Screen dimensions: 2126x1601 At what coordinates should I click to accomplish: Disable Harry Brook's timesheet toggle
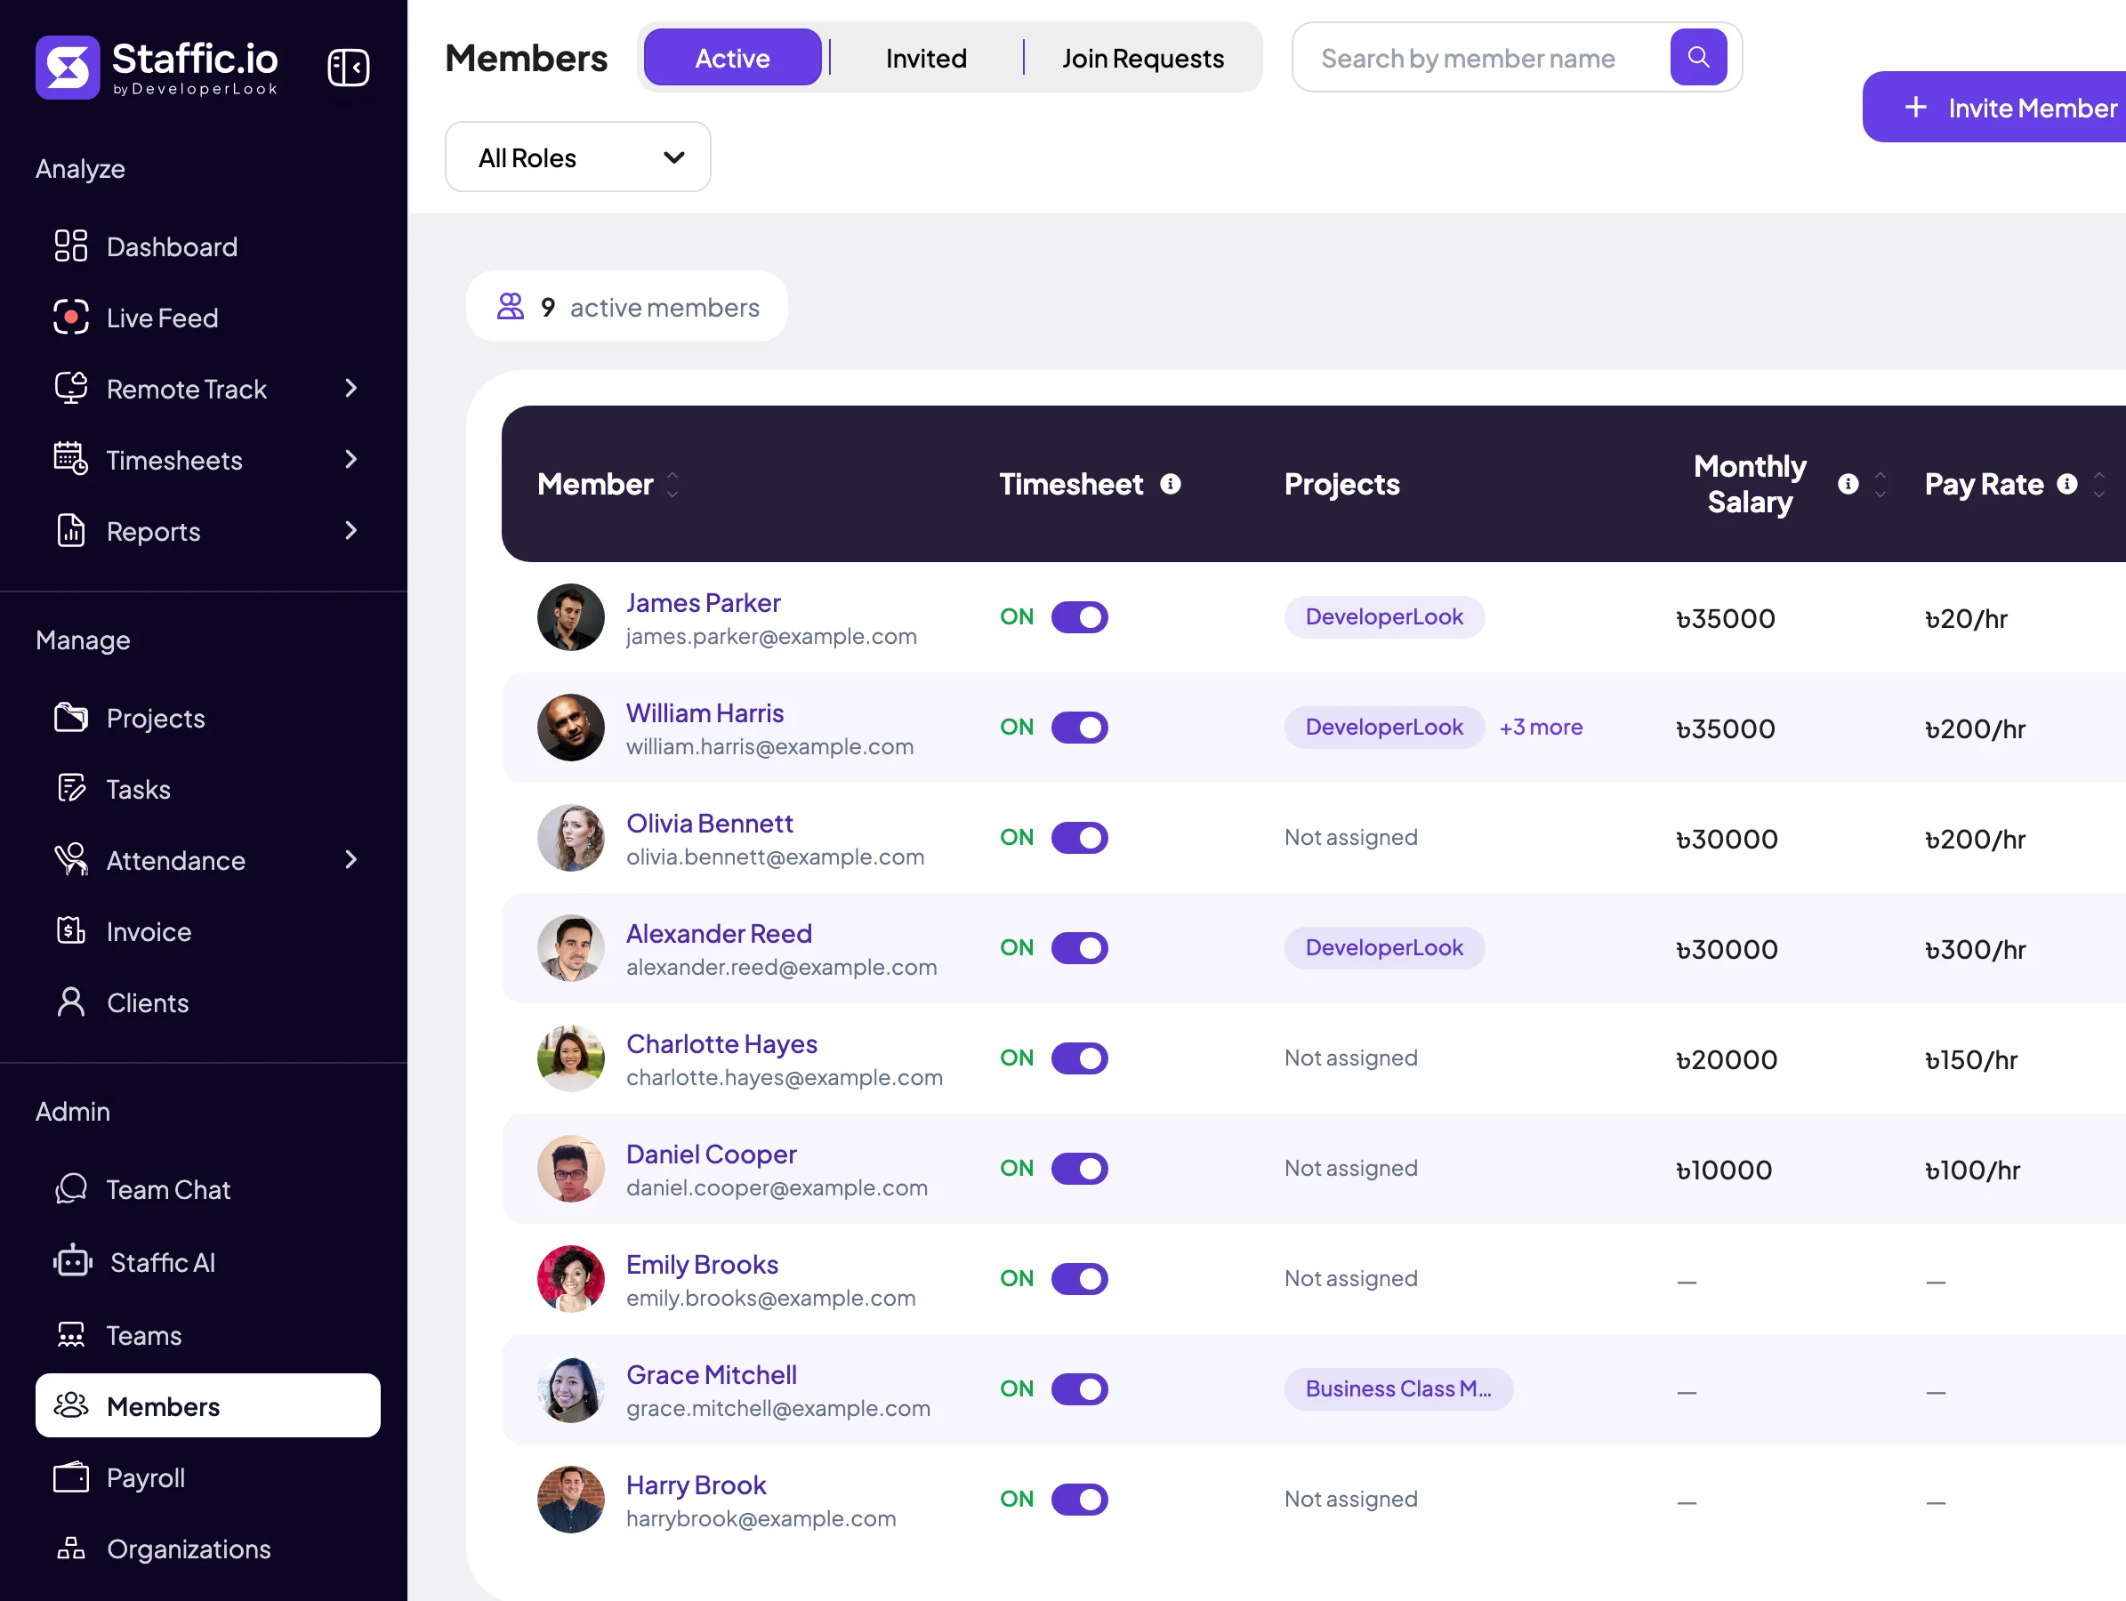point(1079,1499)
